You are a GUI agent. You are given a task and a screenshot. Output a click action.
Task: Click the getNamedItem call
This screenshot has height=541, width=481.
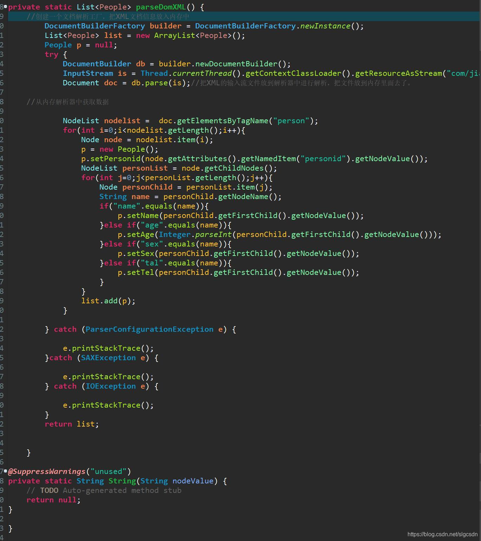pos(268,159)
